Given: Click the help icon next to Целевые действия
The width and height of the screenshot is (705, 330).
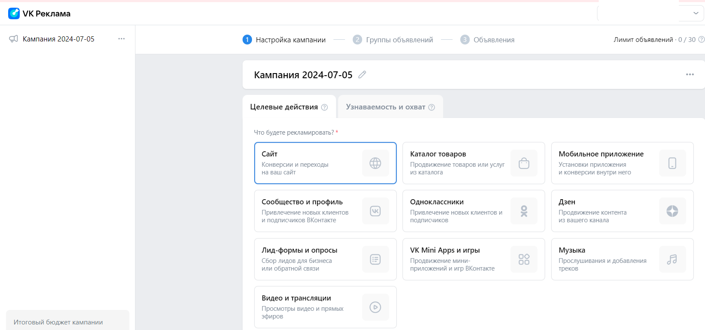Looking at the screenshot, I should 324,107.
